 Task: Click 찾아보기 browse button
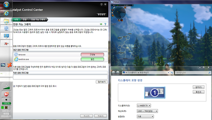pyautogui.click(x=102, y=82)
